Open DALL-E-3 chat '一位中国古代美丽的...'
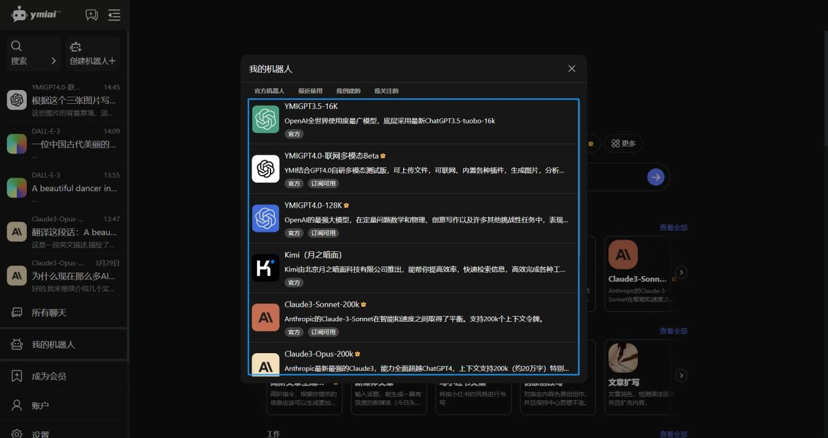 tap(64, 144)
